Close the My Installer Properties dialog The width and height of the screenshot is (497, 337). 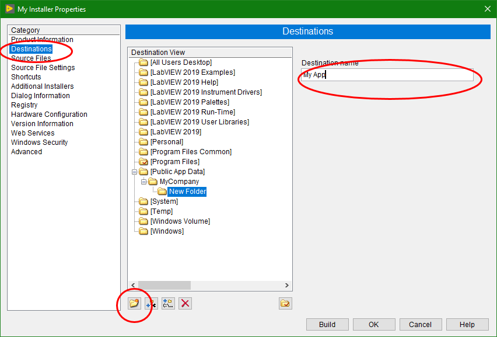coord(488,9)
